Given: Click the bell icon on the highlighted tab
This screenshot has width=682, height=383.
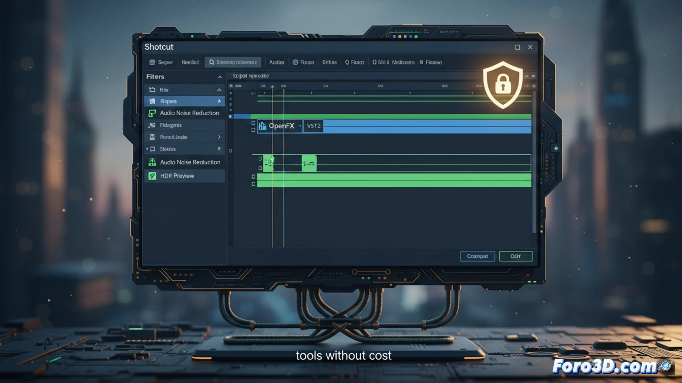Looking at the screenshot, I should [211, 62].
